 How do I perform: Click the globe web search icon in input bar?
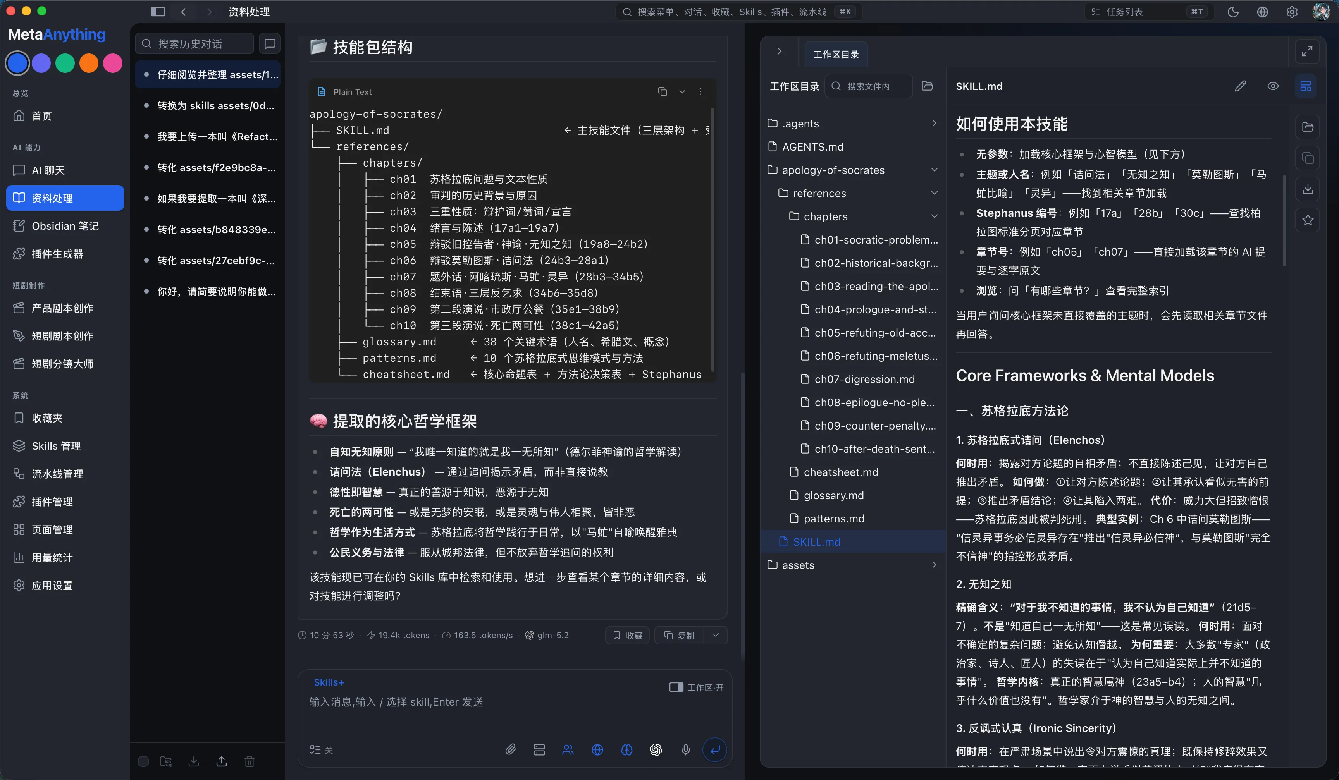[x=597, y=749]
